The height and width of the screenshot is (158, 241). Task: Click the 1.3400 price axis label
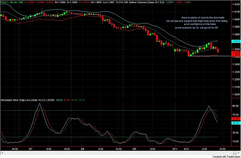tap(236, 65)
